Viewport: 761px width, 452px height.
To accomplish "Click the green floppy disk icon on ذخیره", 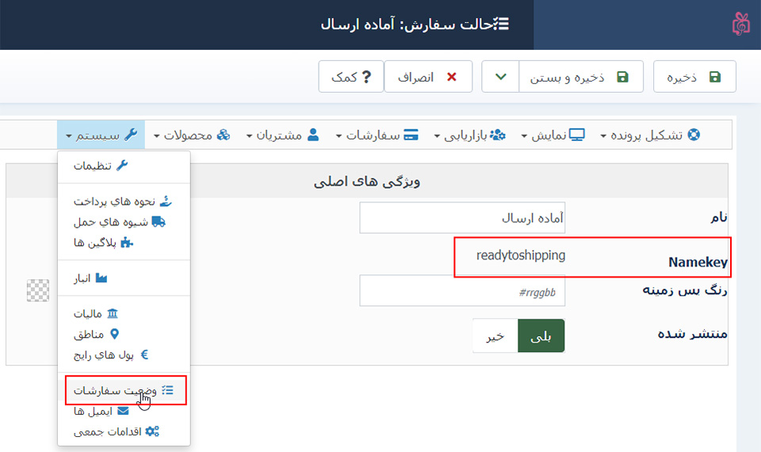I will coord(715,77).
